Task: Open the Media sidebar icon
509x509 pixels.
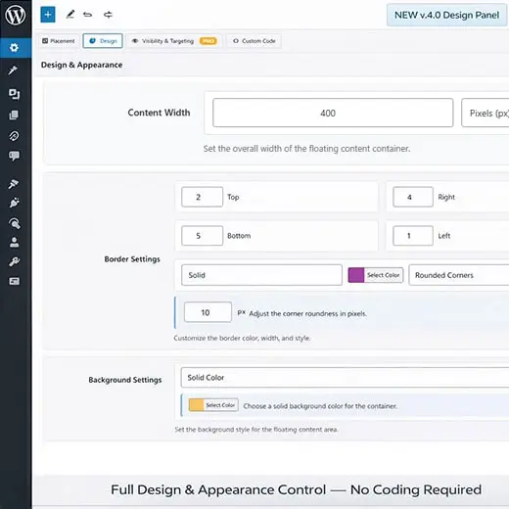Action: 14,94
